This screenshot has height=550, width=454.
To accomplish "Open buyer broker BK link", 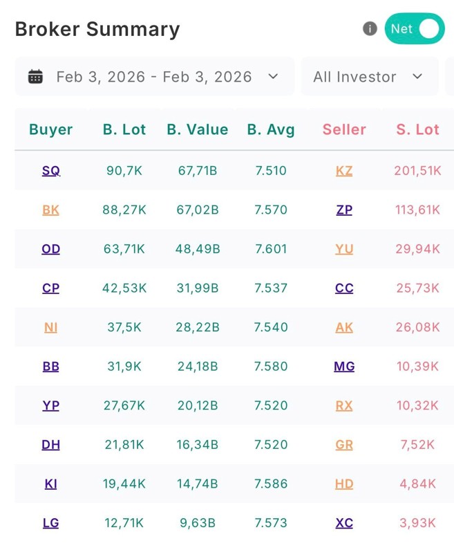I will 51,210.
